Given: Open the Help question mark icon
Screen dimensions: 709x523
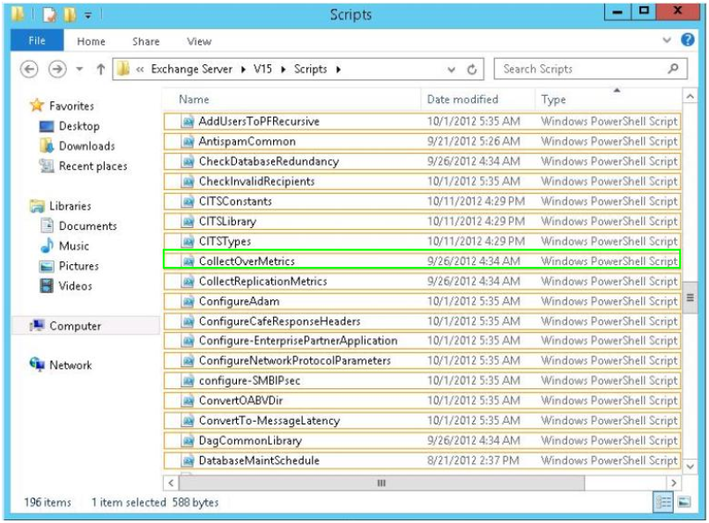Looking at the screenshot, I should (687, 40).
